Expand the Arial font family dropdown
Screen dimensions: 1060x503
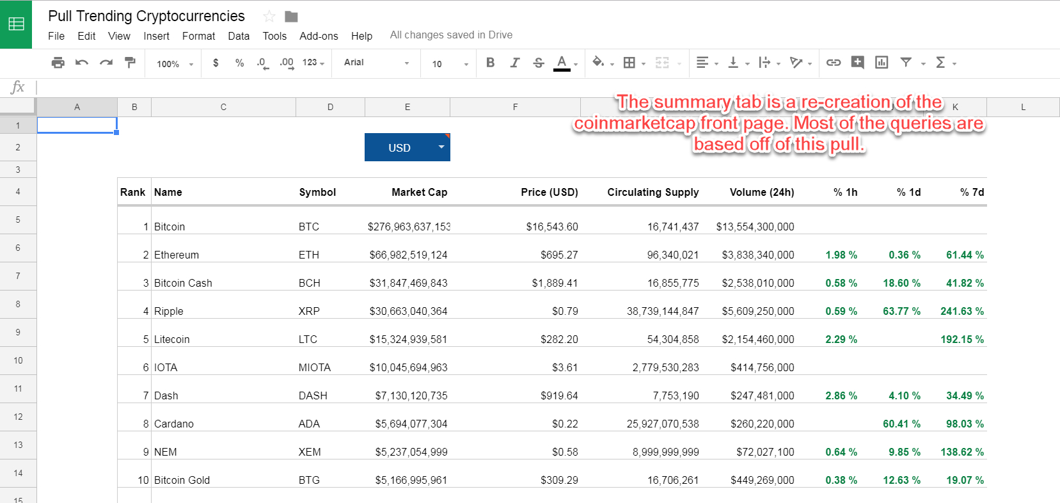[376, 63]
